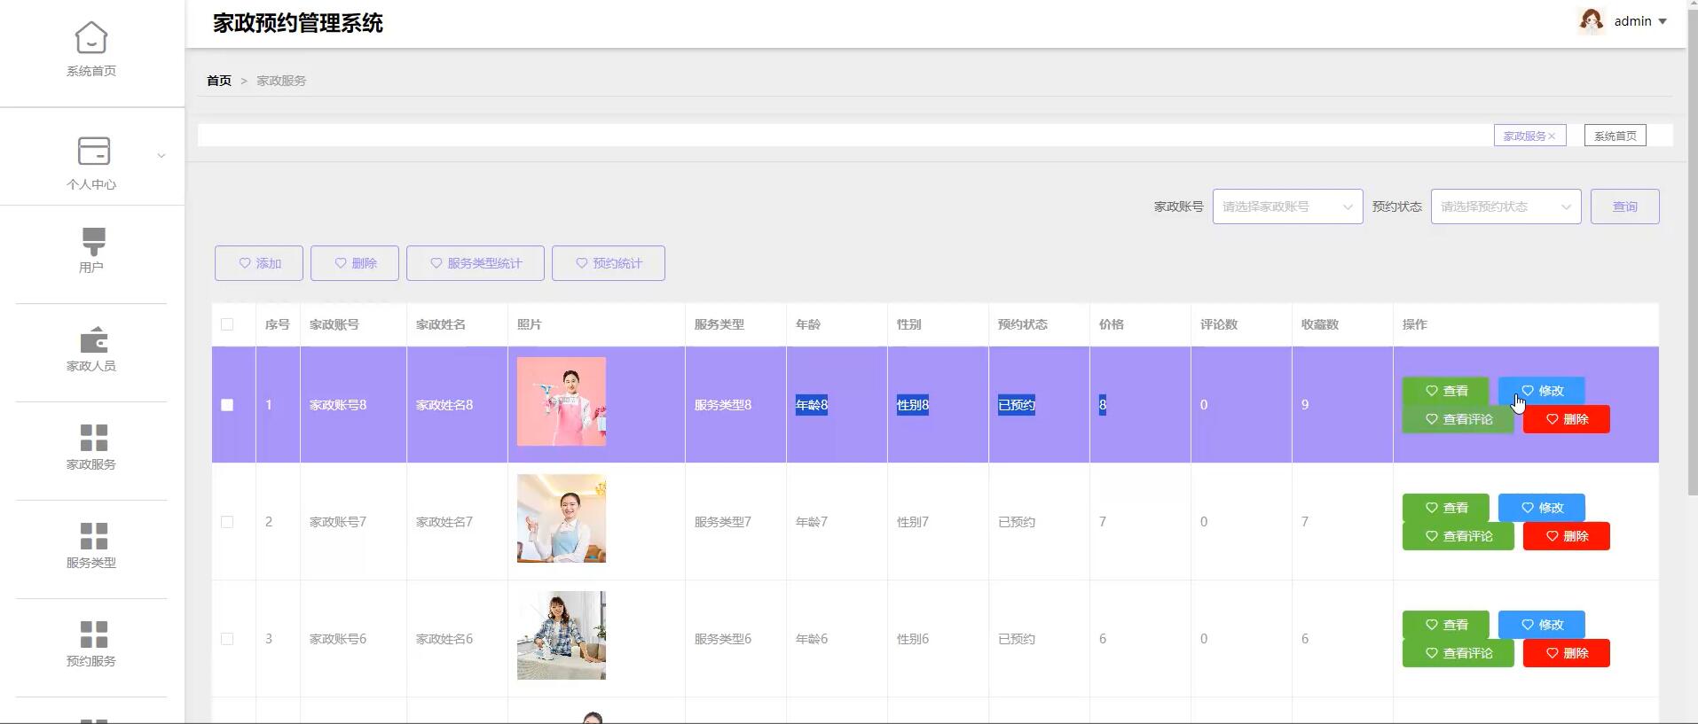Image resolution: width=1698 pixels, height=724 pixels.
Task: Open the admin account dropdown arrow
Action: point(1663,21)
